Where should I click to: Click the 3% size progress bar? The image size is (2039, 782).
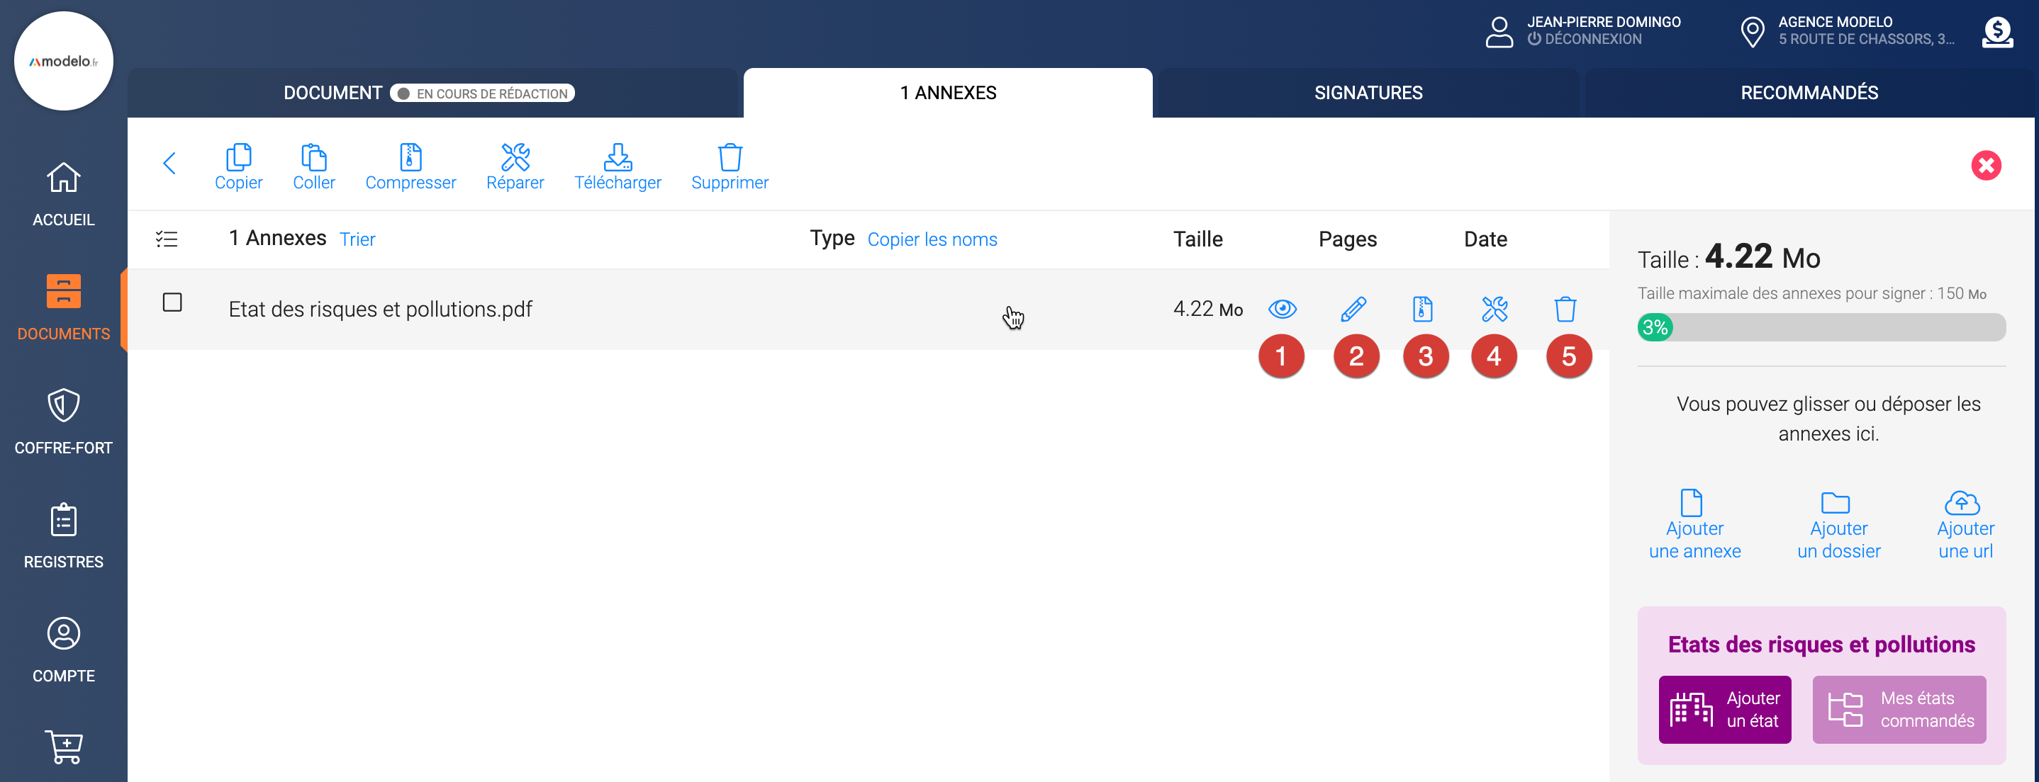click(x=1821, y=327)
